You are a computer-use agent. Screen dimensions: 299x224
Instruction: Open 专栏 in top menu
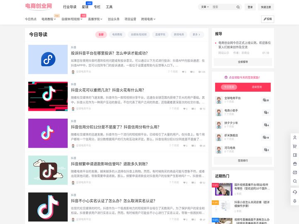pos(97,7)
